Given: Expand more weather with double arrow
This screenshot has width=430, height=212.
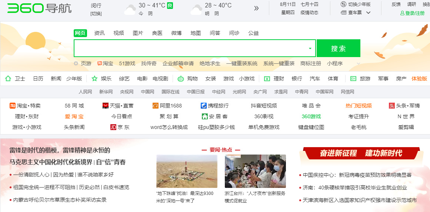Looking at the screenshot, I should (256, 8).
